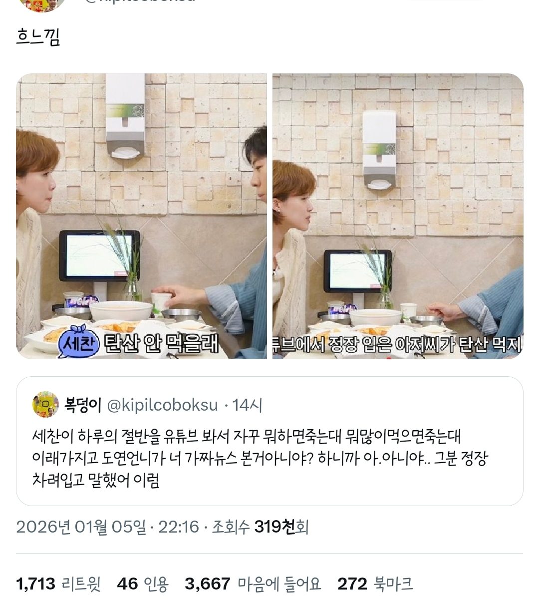Open the left photo with 세찬 caption
This screenshot has width=539, height=610.
tap(142, 216)
